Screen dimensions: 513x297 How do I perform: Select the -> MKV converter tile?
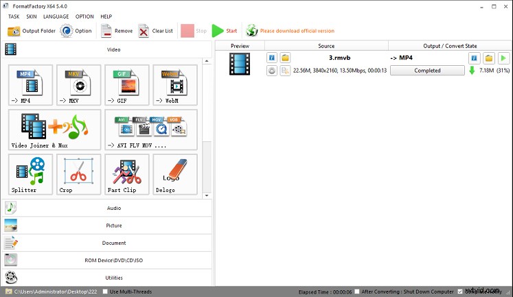tap(78, 85)
